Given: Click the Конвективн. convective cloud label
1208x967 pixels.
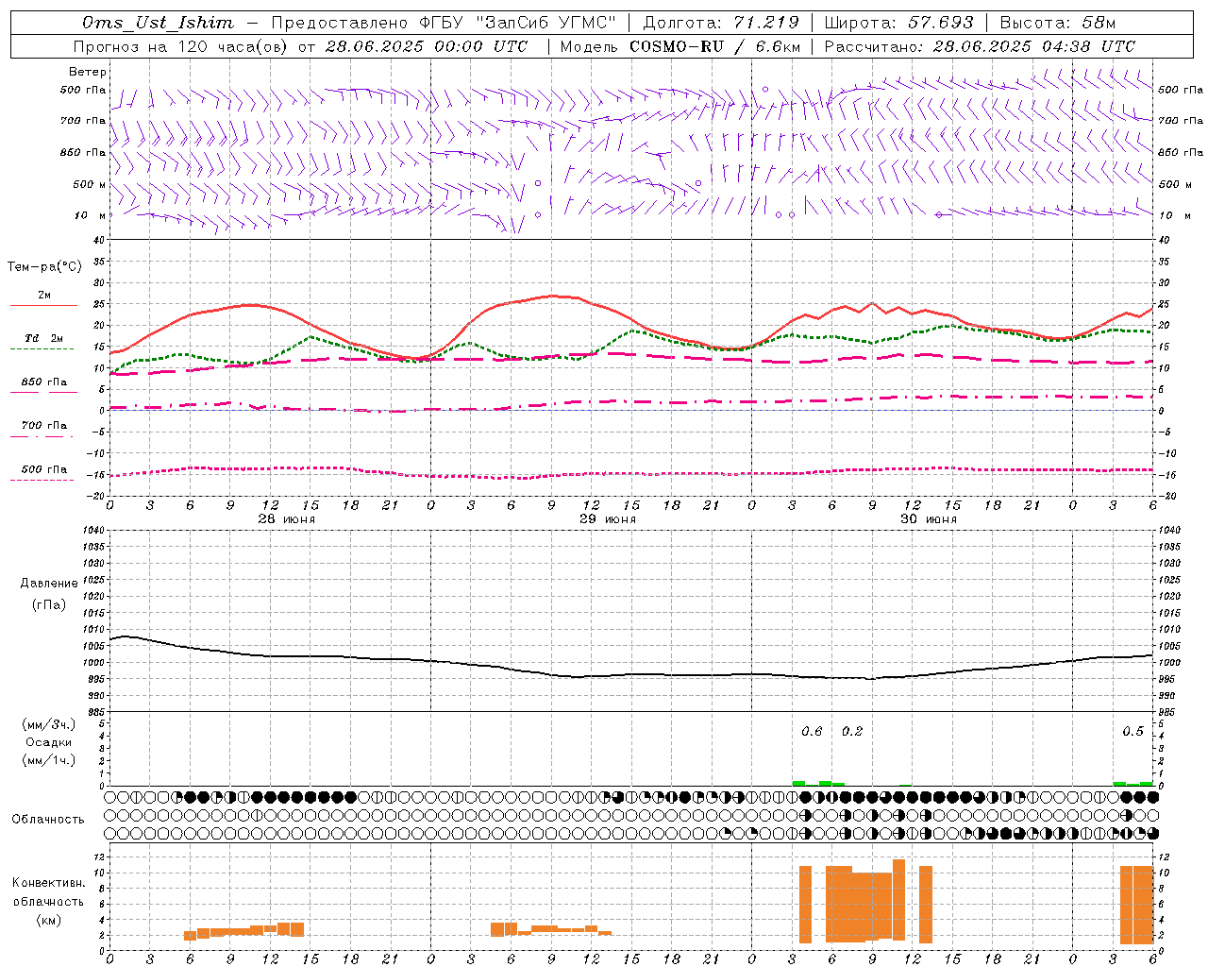Looking at the screenshot, I should 48,883.
